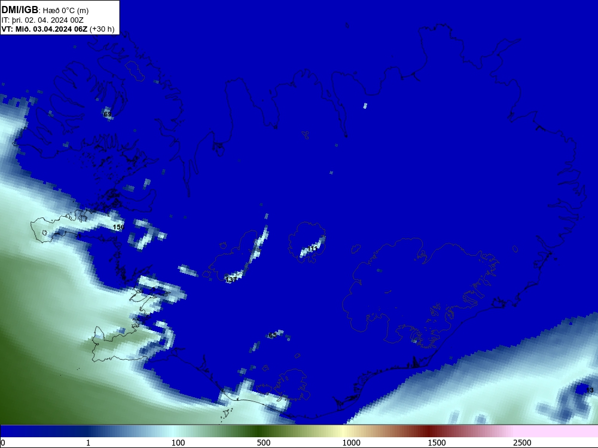
Task: Click the map value label 65
Action: coord(273,335)
